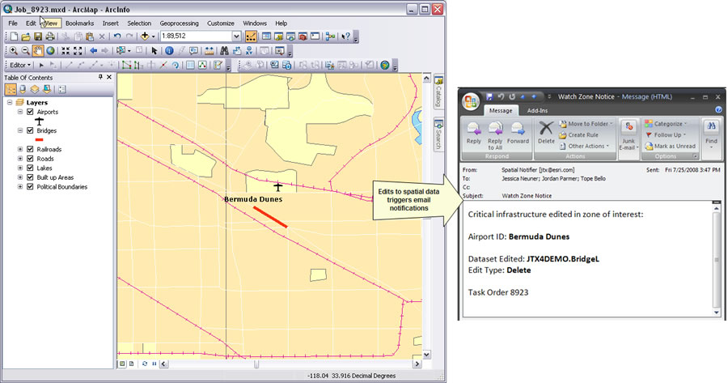Open the Editor dropdown menu
Image resolution: width=728 pixels, height=383 pixels.
point(19,65)
